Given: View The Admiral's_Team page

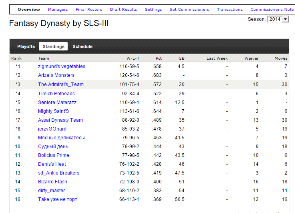Looking at the screenshot, I should point(61,84).
